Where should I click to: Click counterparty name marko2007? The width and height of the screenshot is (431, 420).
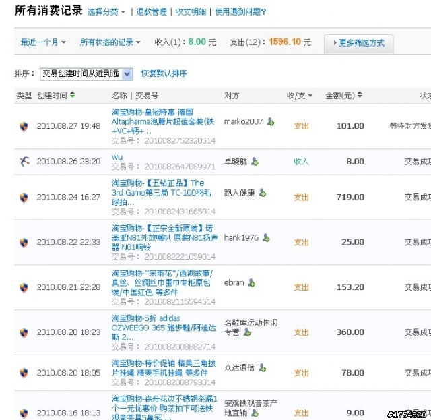(243, 121)
